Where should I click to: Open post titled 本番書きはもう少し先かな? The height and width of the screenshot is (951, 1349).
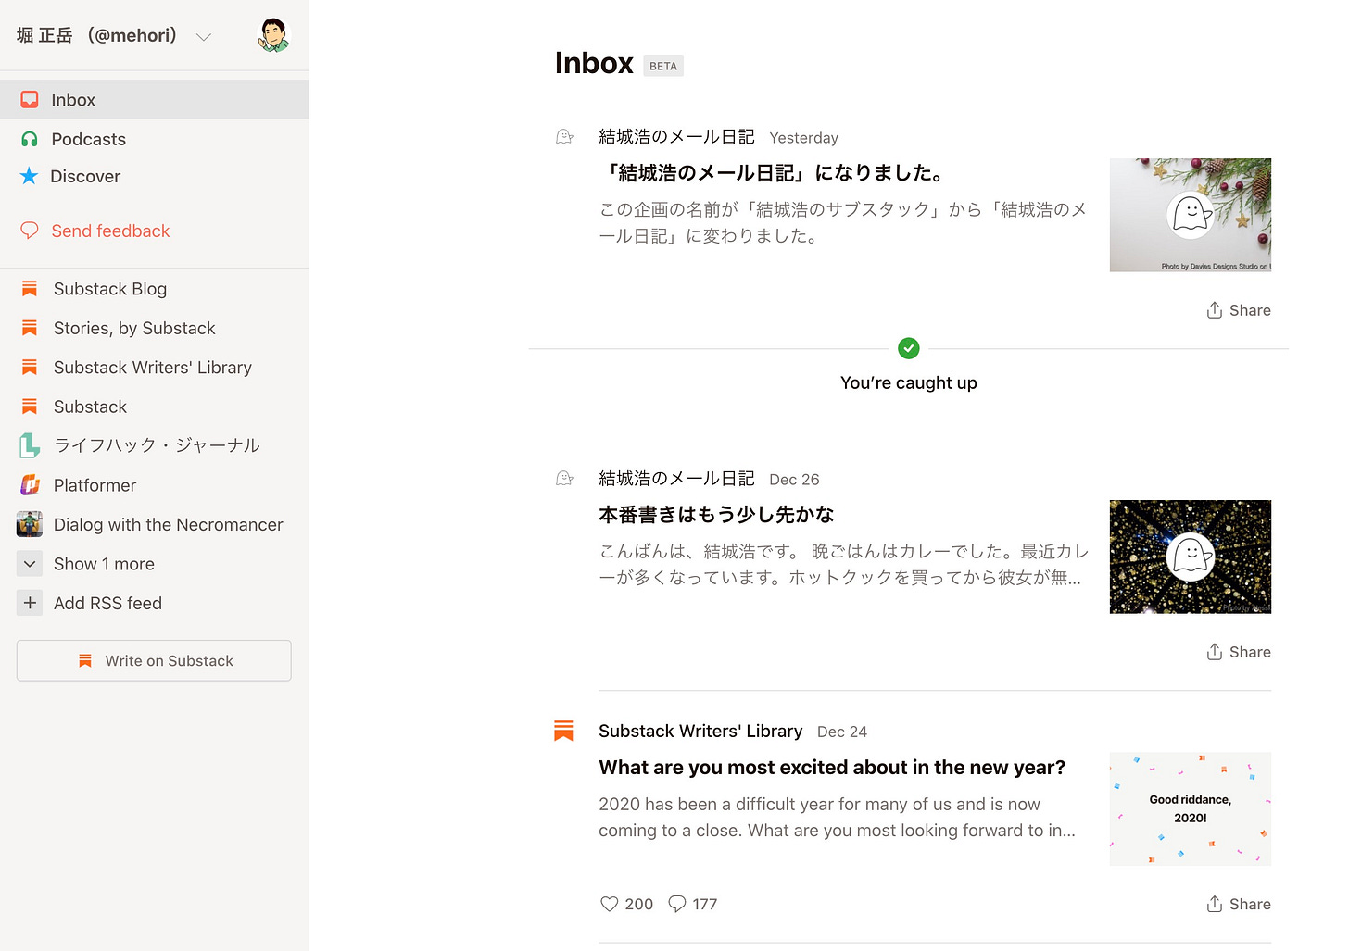pos(716,515)
